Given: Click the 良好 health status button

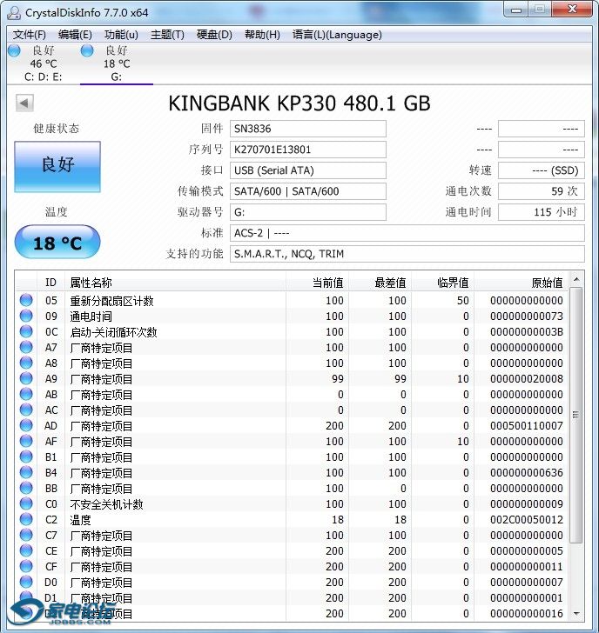Looking at the screenshot, I should pyautogui.click(x=57, y=166).
